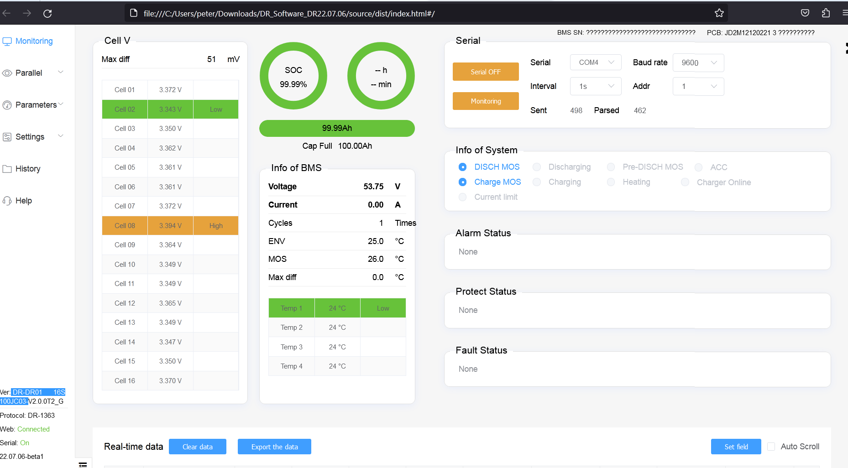Viewport: 848px width, 468px height.
Task: Collapse the sidebar with the menu fold icon
Action: pos(83,464)
